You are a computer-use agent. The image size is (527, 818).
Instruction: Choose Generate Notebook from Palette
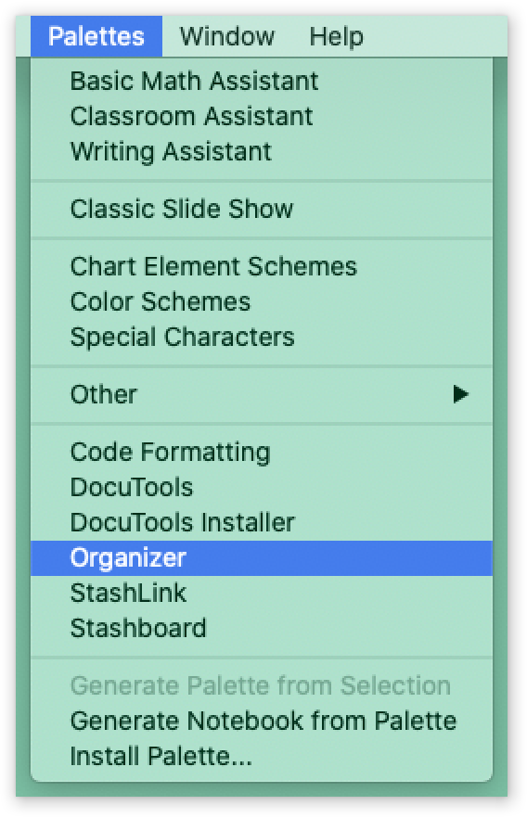(x=261, y=722)
